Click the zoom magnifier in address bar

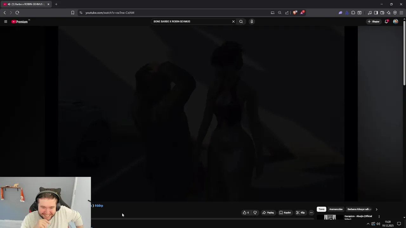(280, 13)
